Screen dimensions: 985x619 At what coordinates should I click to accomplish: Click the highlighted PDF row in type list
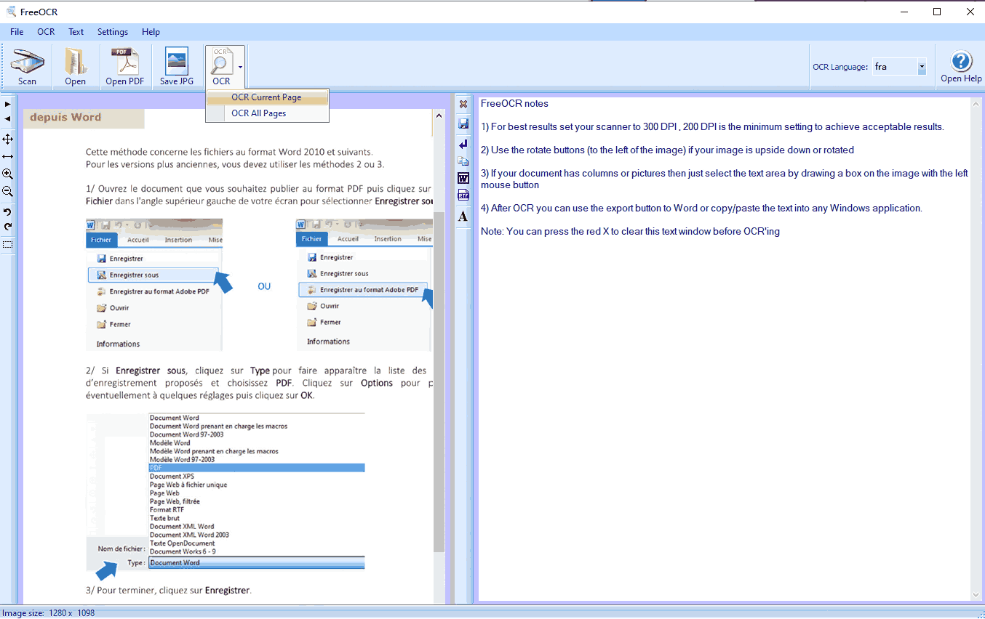(256, 468)
